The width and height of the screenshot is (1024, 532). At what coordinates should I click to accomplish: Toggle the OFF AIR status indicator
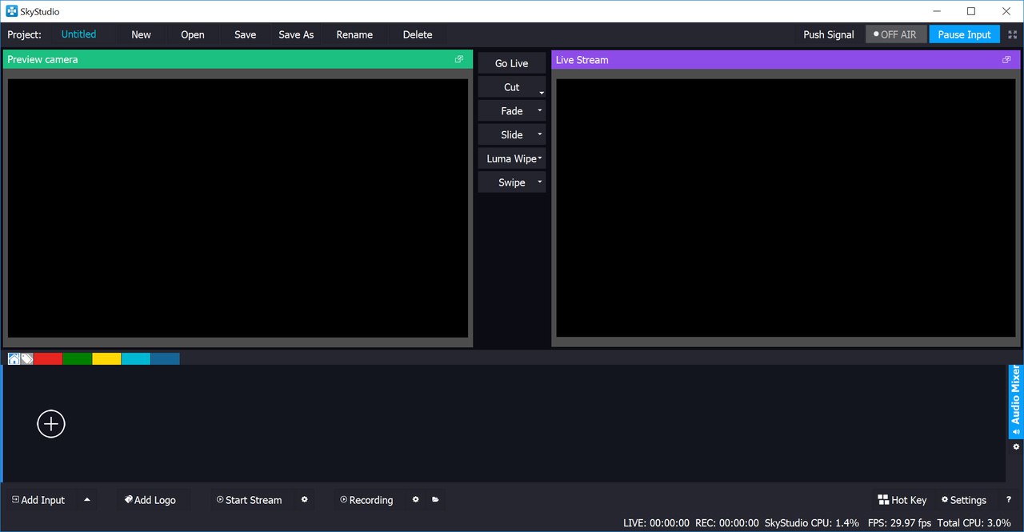896,34
